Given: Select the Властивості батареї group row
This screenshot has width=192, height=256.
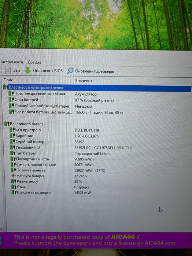Looking at the screenshot, I should coord(27,124).
